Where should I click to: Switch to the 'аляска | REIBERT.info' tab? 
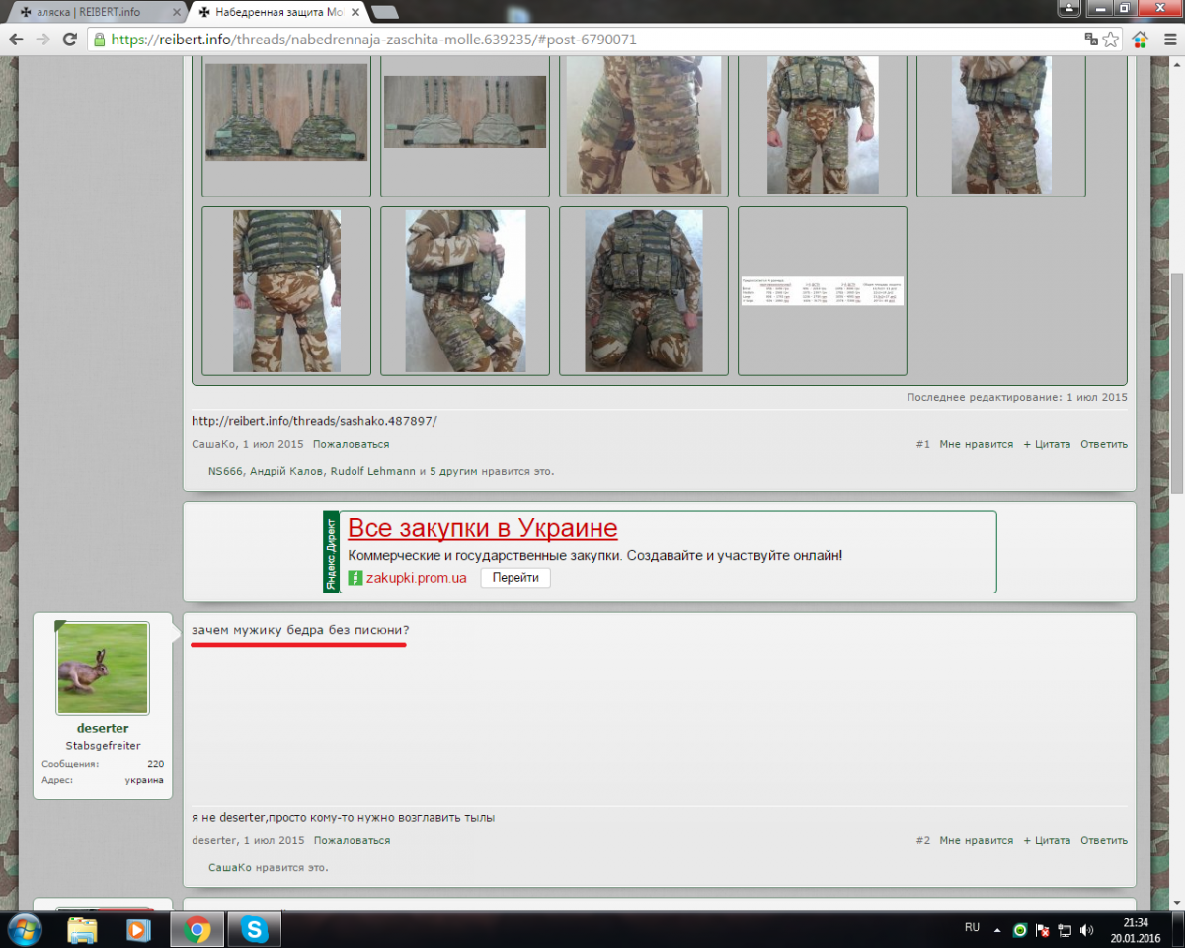(96, 13)
